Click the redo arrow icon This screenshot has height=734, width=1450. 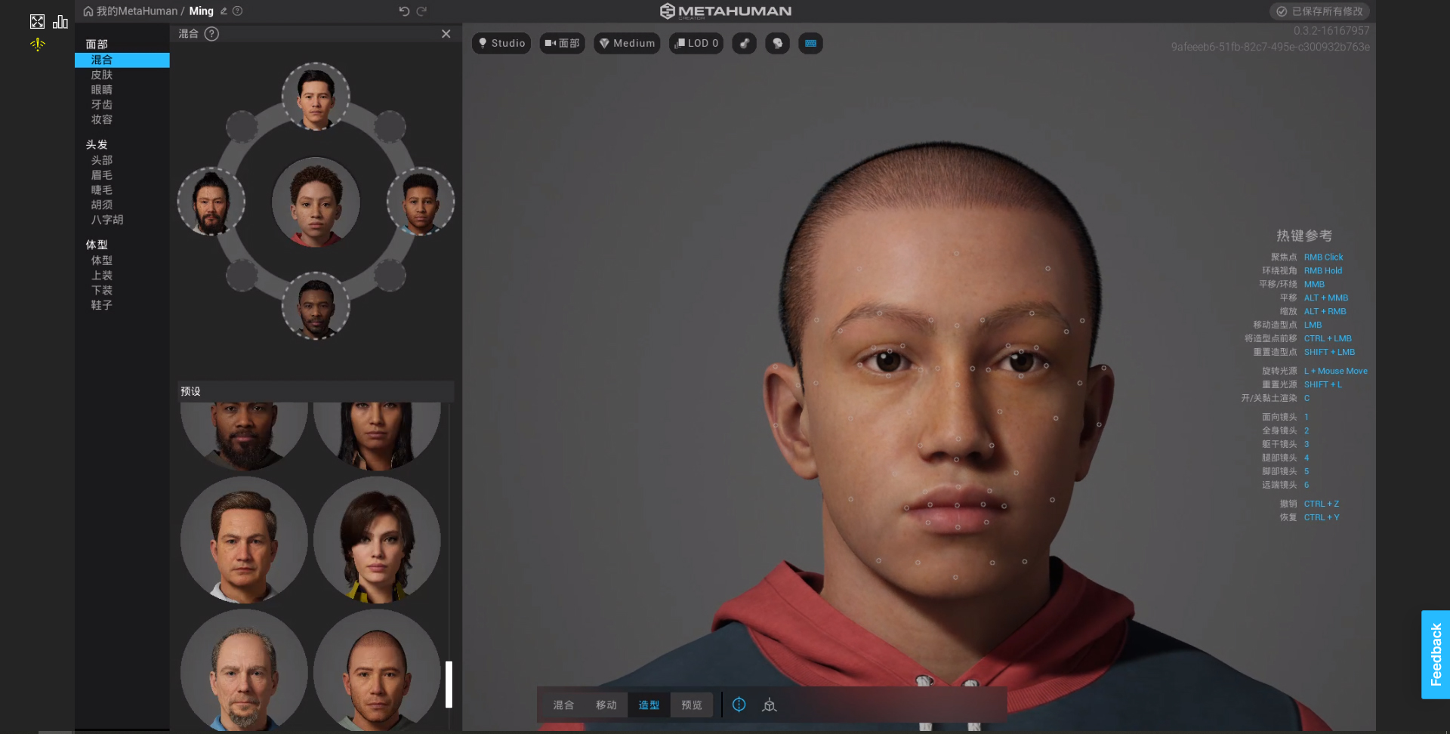[x=421, y=11]
